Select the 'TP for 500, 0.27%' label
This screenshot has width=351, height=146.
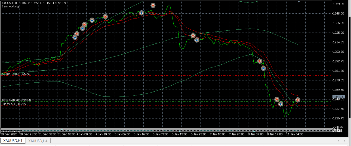tap(15, 104)
